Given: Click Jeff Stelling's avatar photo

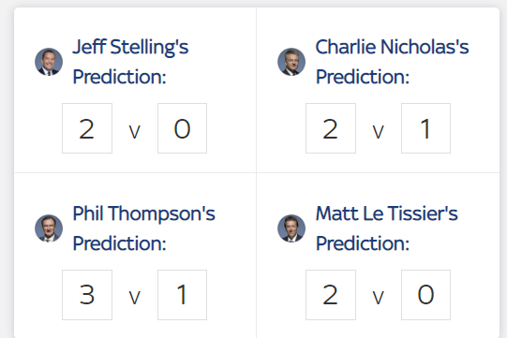Looking at the screenshot, I should click(49, 62).
